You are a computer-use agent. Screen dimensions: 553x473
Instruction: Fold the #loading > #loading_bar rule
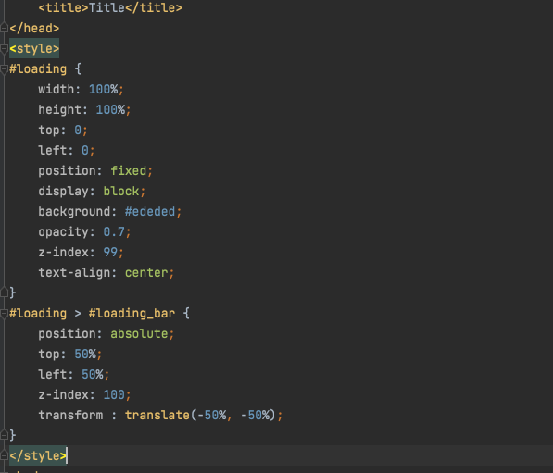(x=4, y=314)
